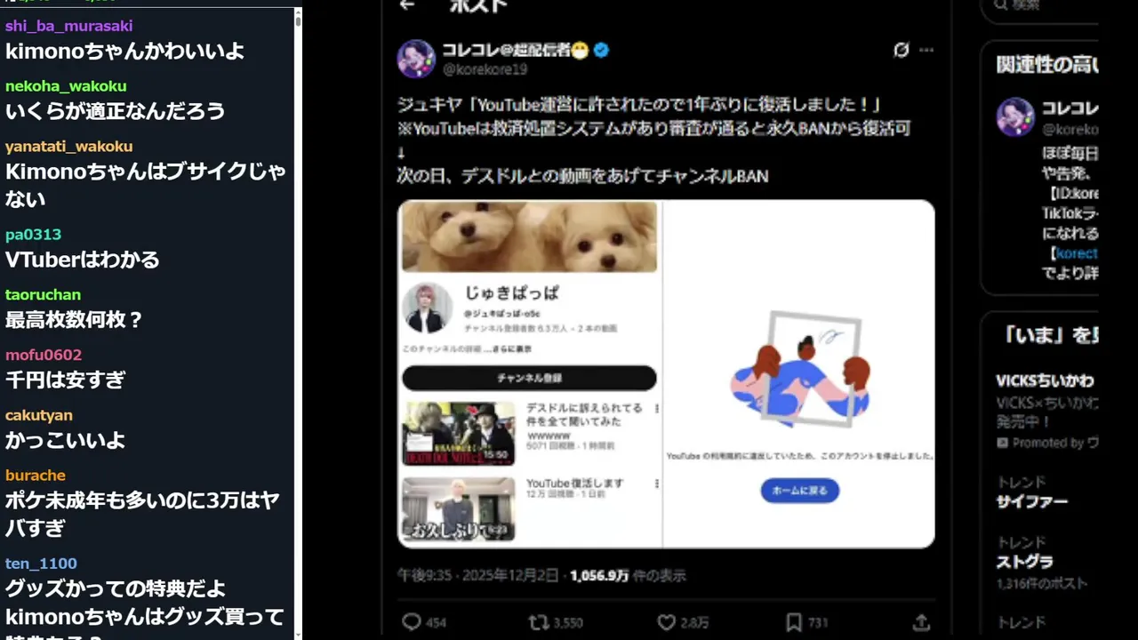Screen dimensions: 1138x640
Task: Open the @korekore19 handle link
Action: click(x=485, y=69)
